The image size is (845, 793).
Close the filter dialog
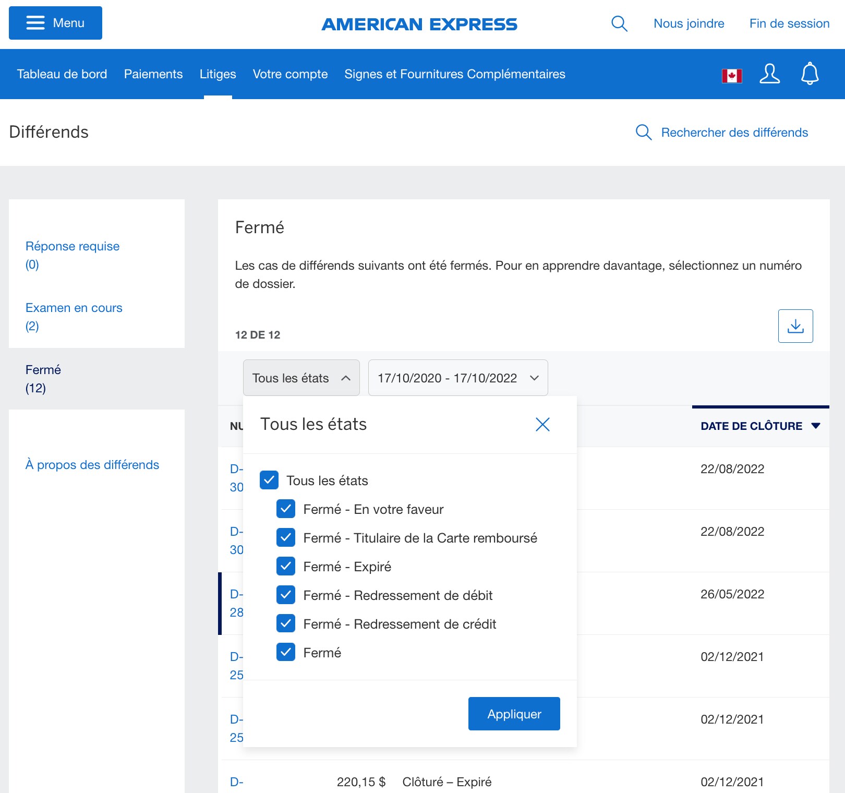(x=543, y=424)
